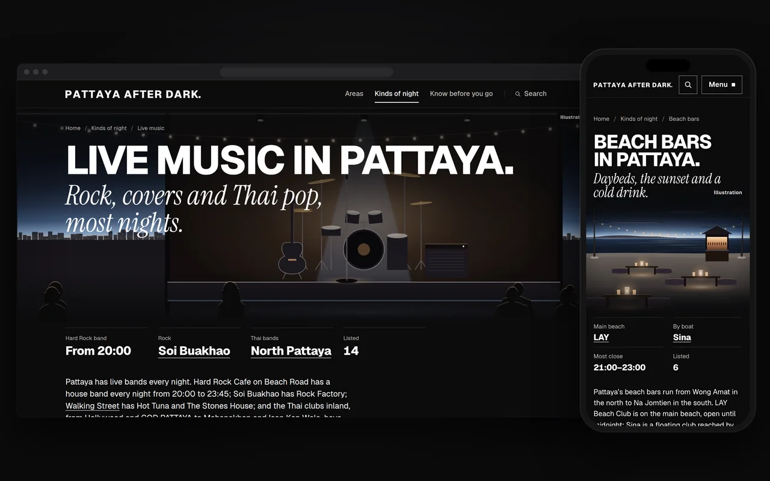
Task: Click the 21:00–23:00 closing time value
Action: coord(620,367)
